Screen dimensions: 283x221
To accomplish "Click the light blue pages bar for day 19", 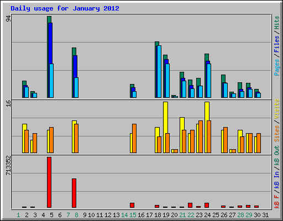I will 167,81.
